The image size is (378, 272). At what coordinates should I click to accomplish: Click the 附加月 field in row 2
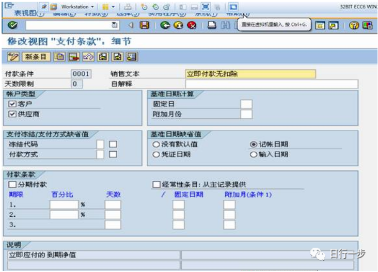pyautogui.click(x=229, y=215)
